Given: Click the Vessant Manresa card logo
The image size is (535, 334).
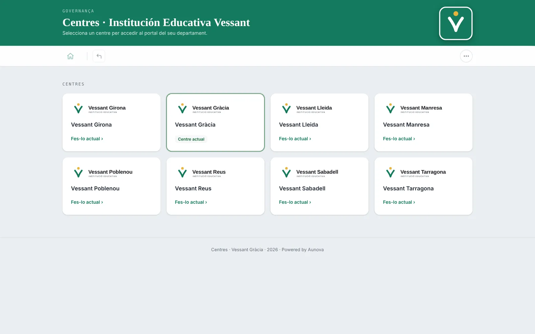Looking at the screenshot, I should [414, 109].
